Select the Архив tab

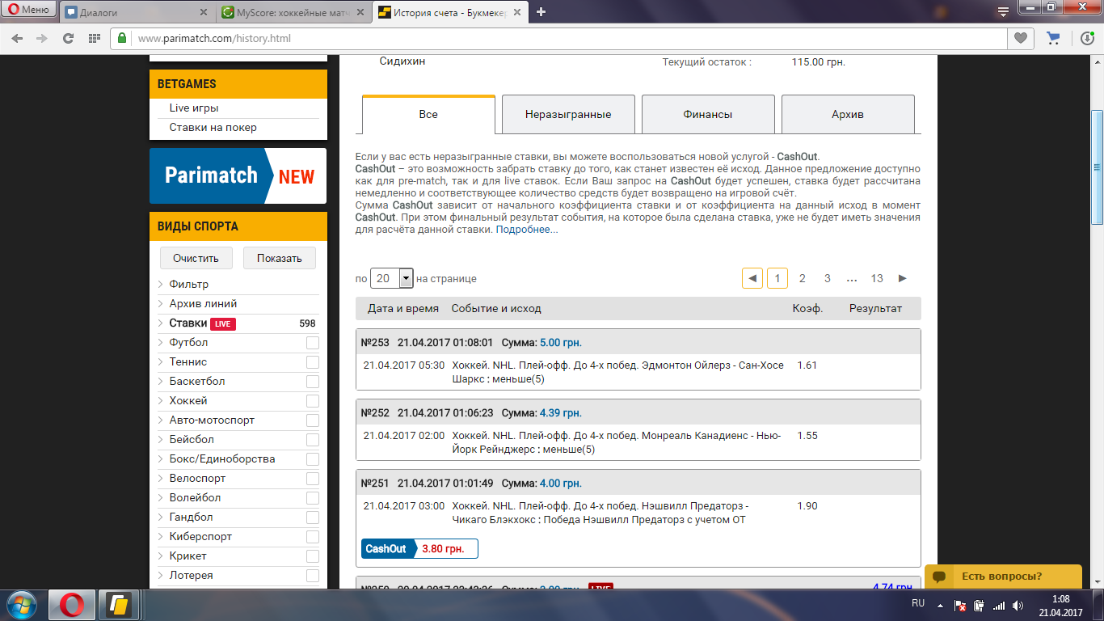[848, 114]
